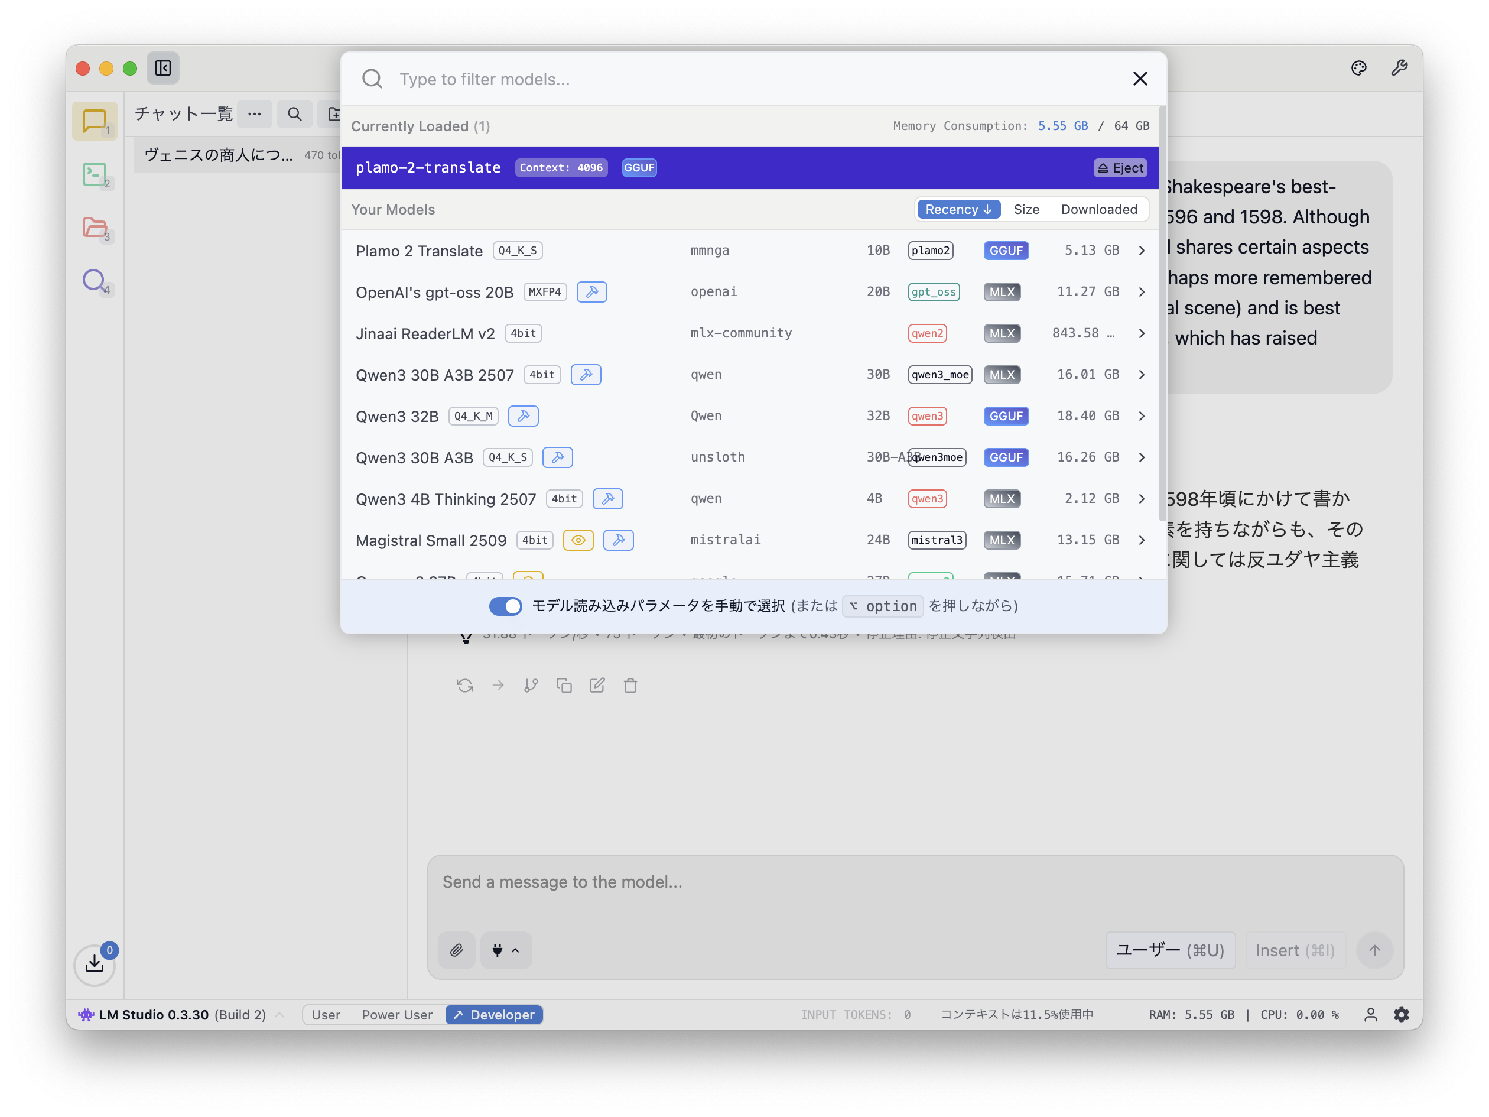Viewport: 1489px width, 1117px height.
Task: Eject the plamo-2-translate model
Action: coord(1121,168)
